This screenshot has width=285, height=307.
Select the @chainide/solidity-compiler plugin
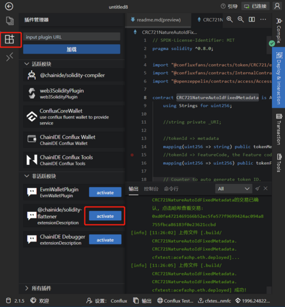tap(74, 76)
